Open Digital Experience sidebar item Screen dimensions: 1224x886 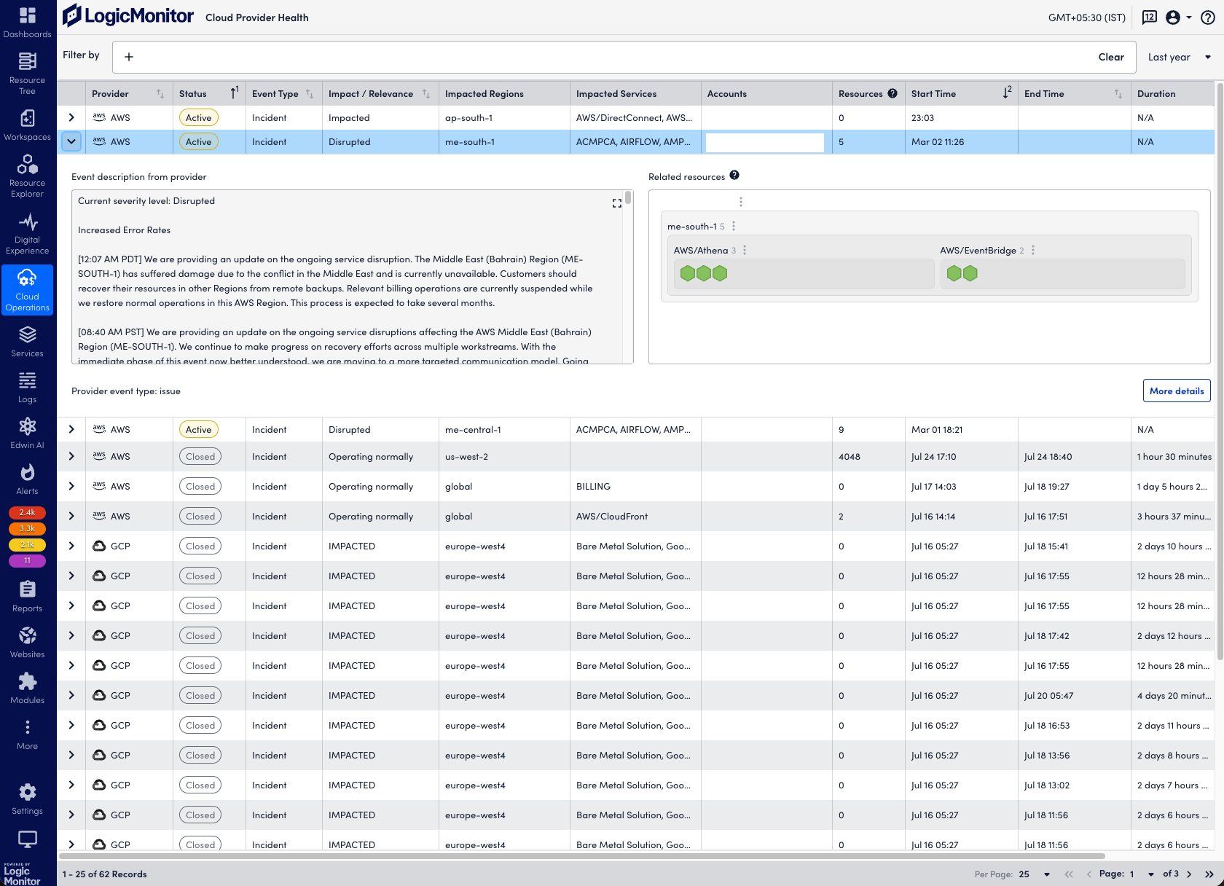click(28, 233)
